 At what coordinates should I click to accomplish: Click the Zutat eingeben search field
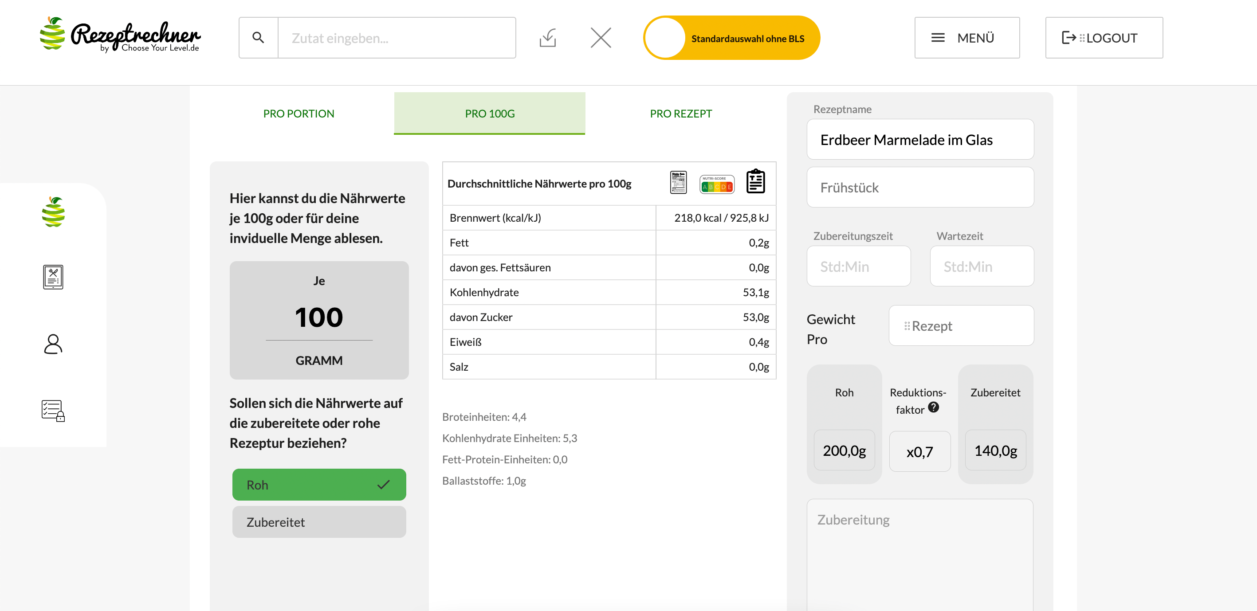(396, 38)
